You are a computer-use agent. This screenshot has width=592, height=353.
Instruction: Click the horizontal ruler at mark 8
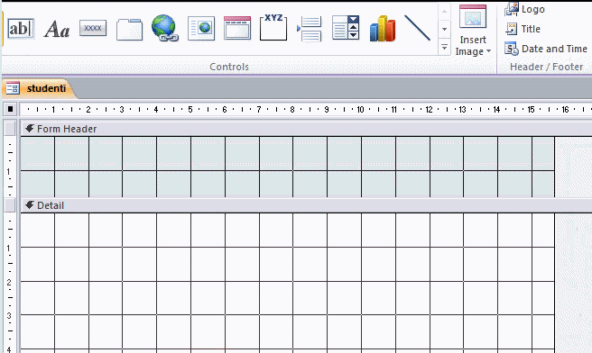coord(292,110)
